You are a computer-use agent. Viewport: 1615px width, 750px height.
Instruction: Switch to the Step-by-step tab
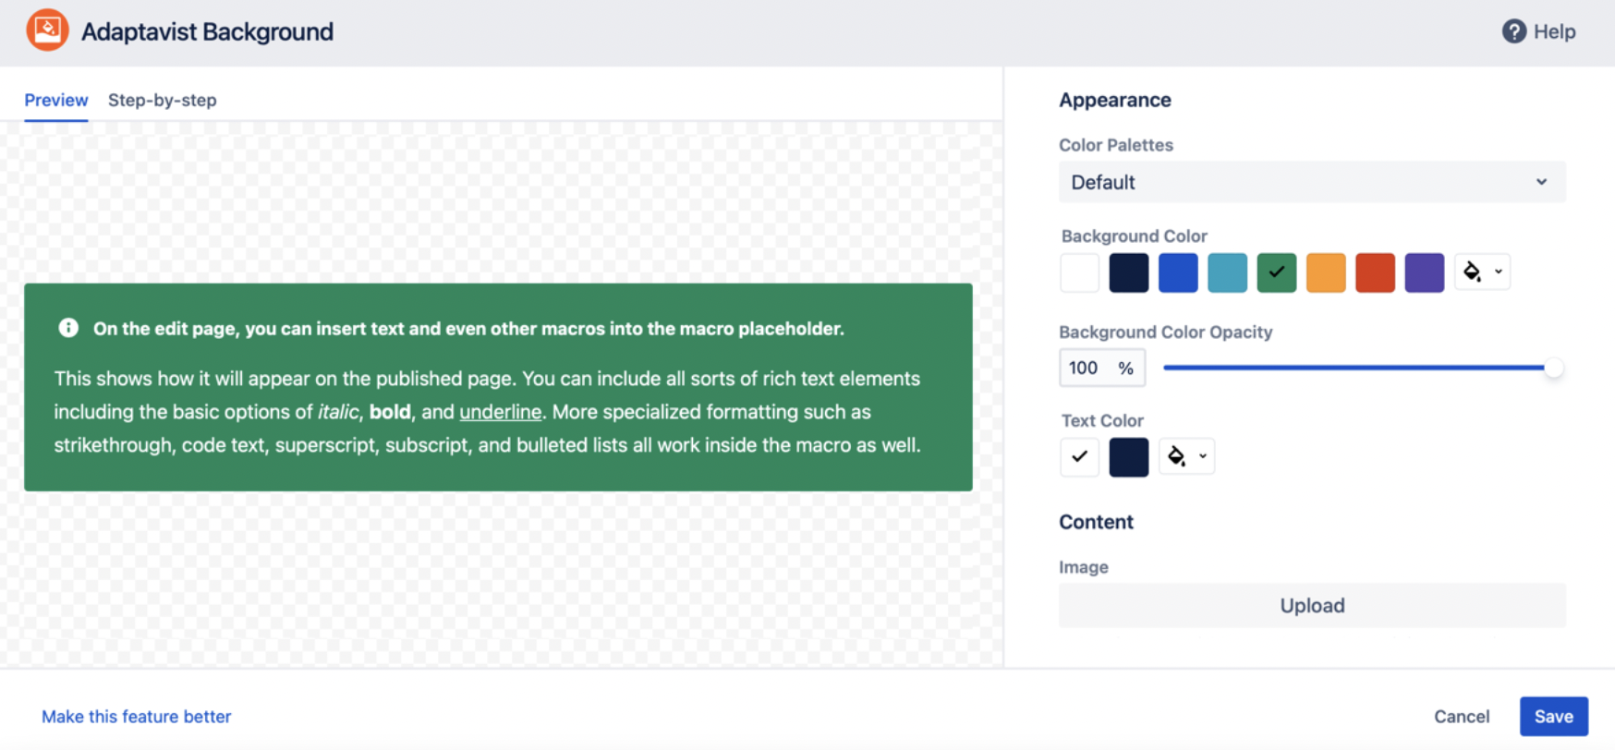tap(162, 100)
